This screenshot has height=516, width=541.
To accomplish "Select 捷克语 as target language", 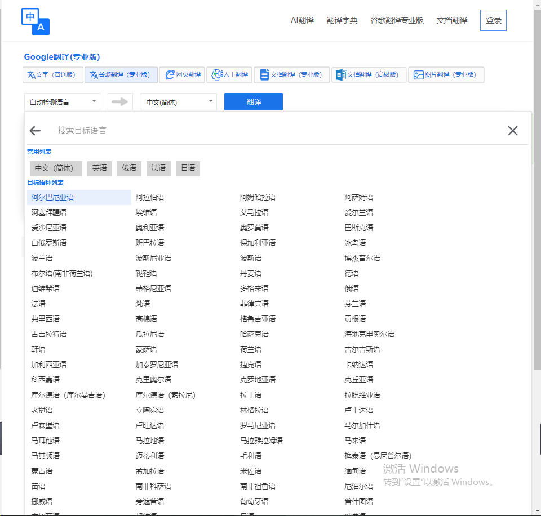I will click(251, 364).
